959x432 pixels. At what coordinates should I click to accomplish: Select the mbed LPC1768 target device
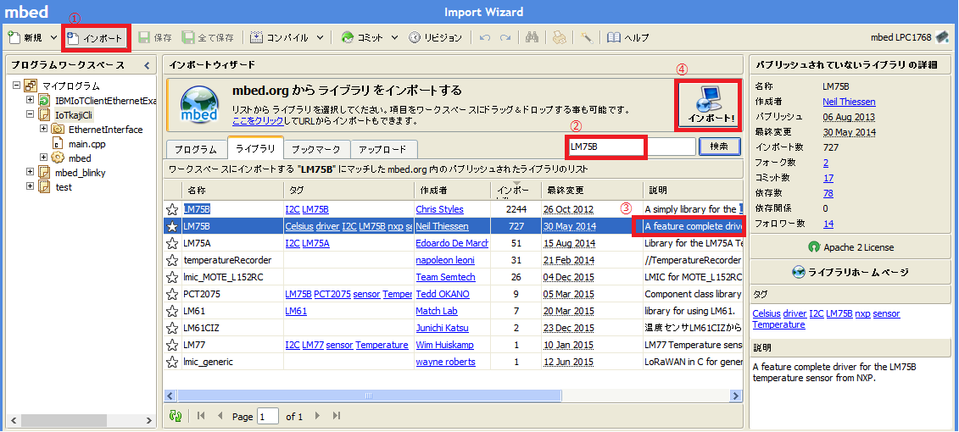click(x=911, y=37)
